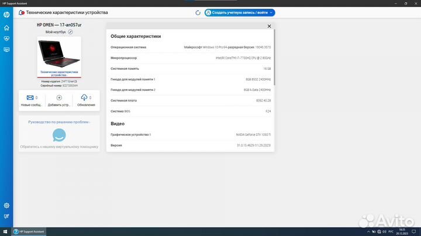Select 'Операционная система' row label
The width and height of the screenshot is (421, 236).
[128, 47]
